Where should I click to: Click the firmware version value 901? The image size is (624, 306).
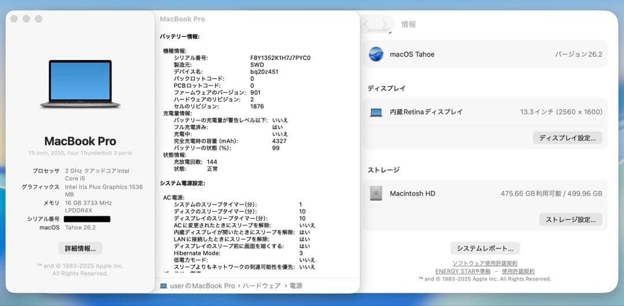point(255,93)
